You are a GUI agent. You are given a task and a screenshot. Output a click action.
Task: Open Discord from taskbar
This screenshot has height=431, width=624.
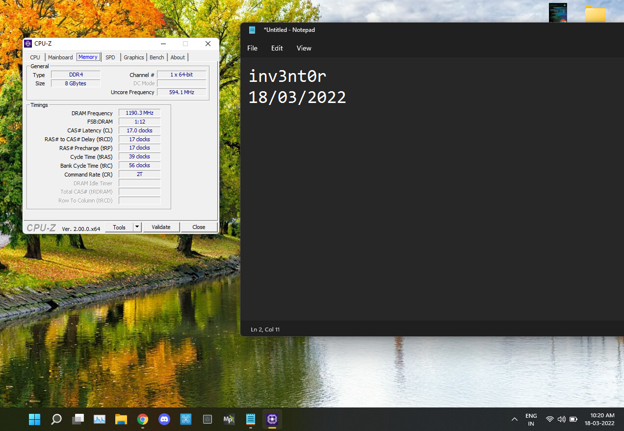pos(164,419)
